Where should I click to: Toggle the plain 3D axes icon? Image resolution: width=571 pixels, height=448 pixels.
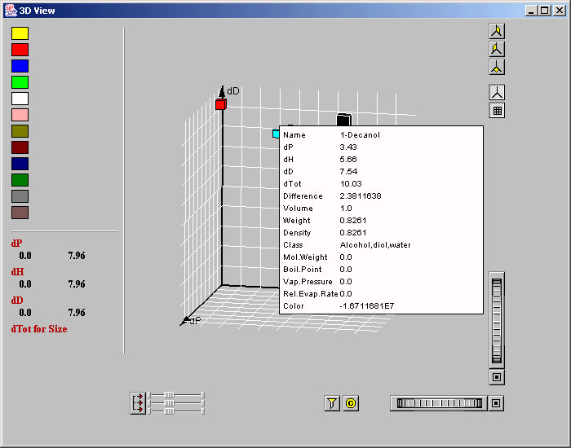click(497, 92)
